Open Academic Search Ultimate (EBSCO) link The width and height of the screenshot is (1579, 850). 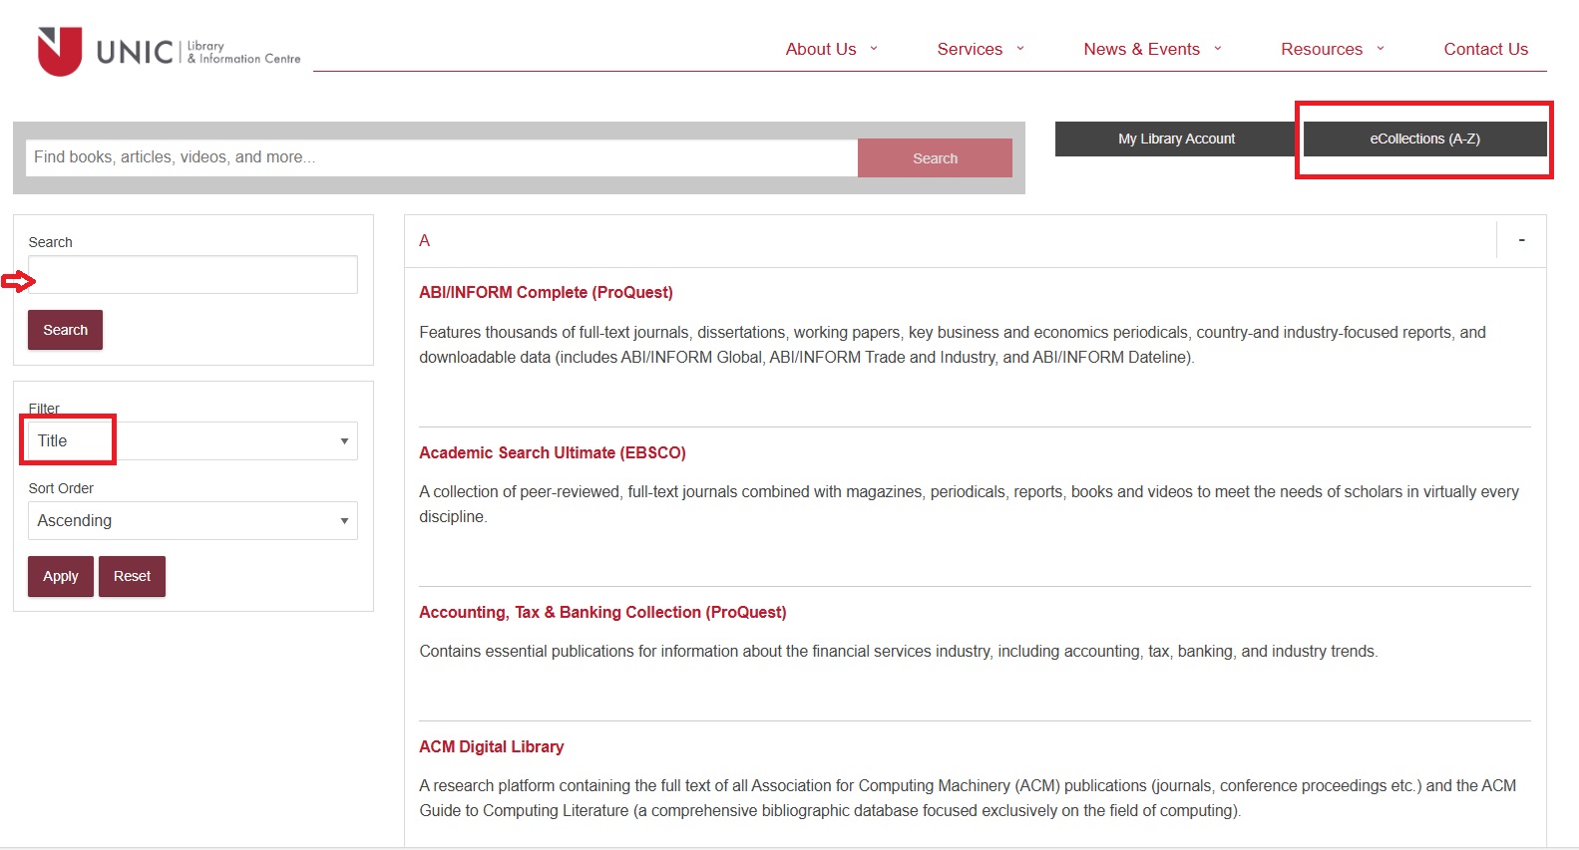point(553,452)
